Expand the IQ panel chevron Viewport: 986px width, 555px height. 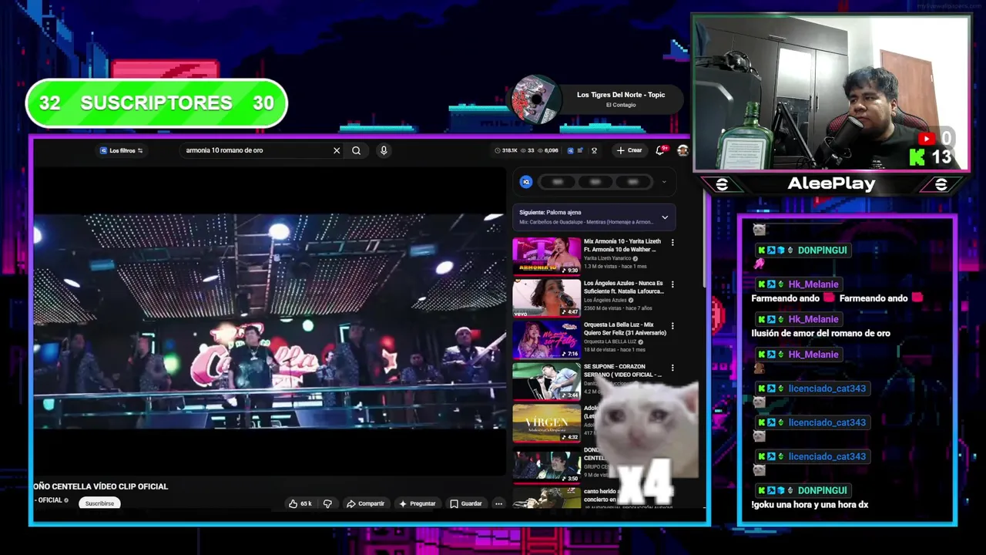pyautogui.click(x=664, y=182)
